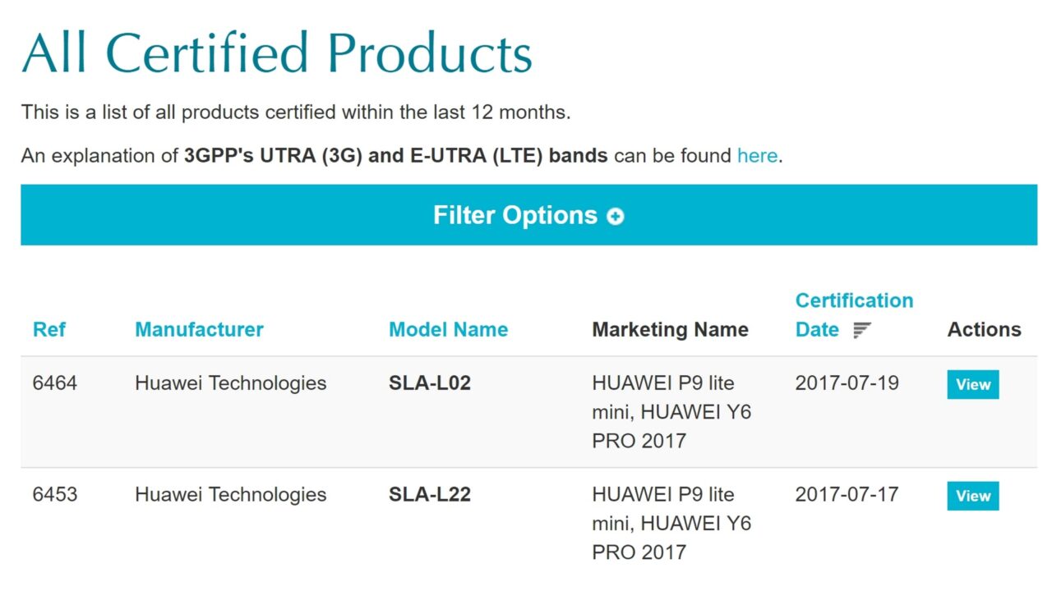Select the Ref number 6453 cell
This screenshot has height=591, width=1052.
coord(54,494)
